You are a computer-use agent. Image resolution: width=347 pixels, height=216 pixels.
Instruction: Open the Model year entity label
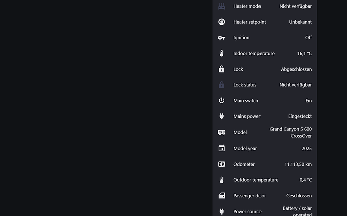(245, 149)
